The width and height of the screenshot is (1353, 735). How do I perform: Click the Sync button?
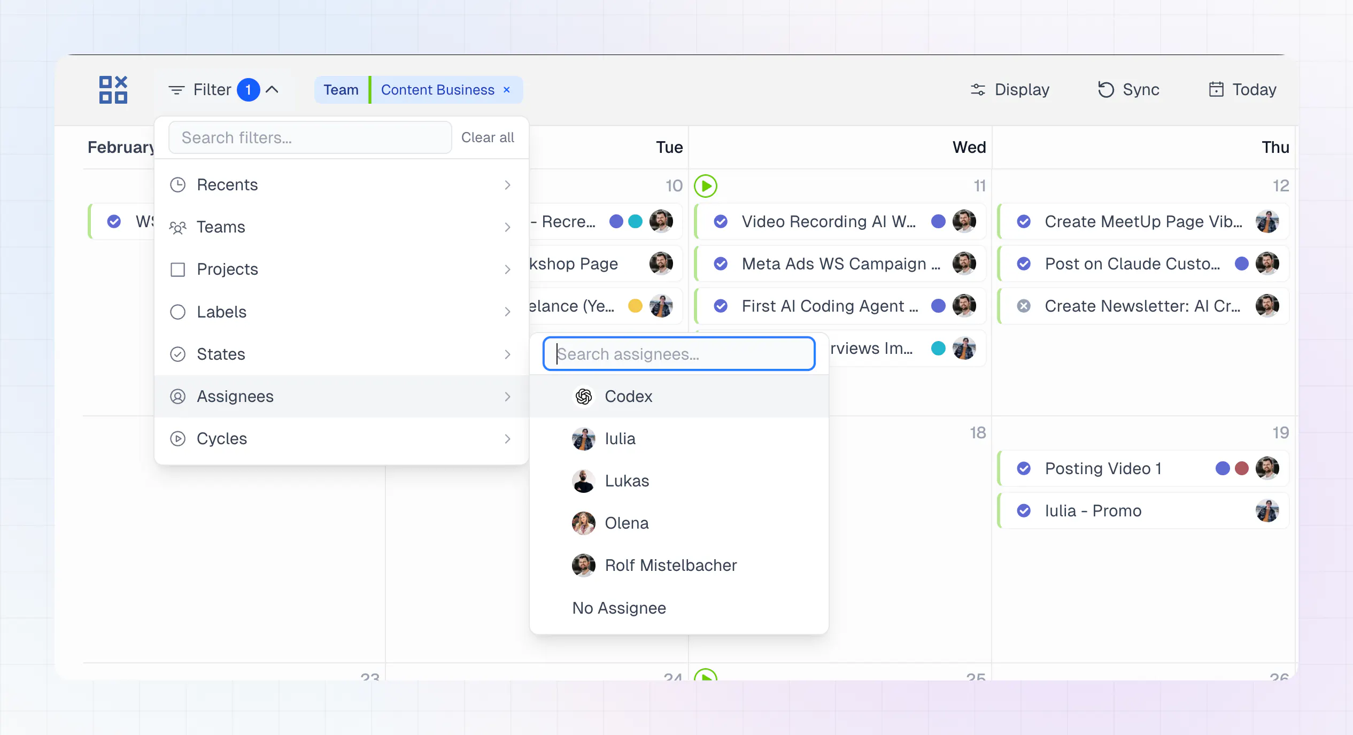tap(1128, 89)
